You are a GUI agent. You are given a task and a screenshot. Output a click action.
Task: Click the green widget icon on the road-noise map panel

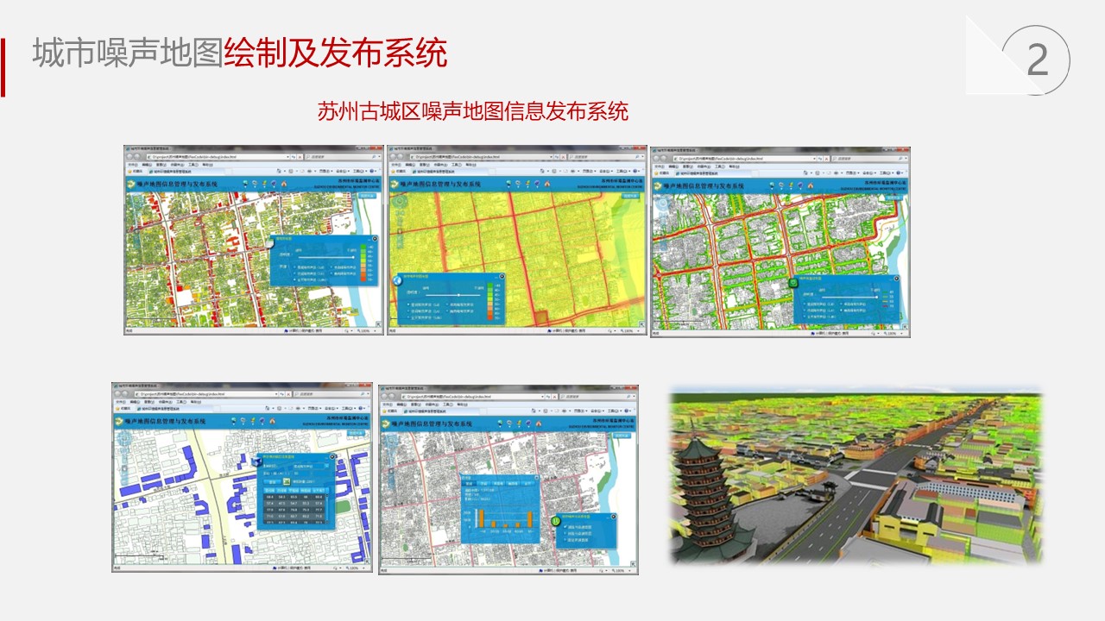pos(793,283)
